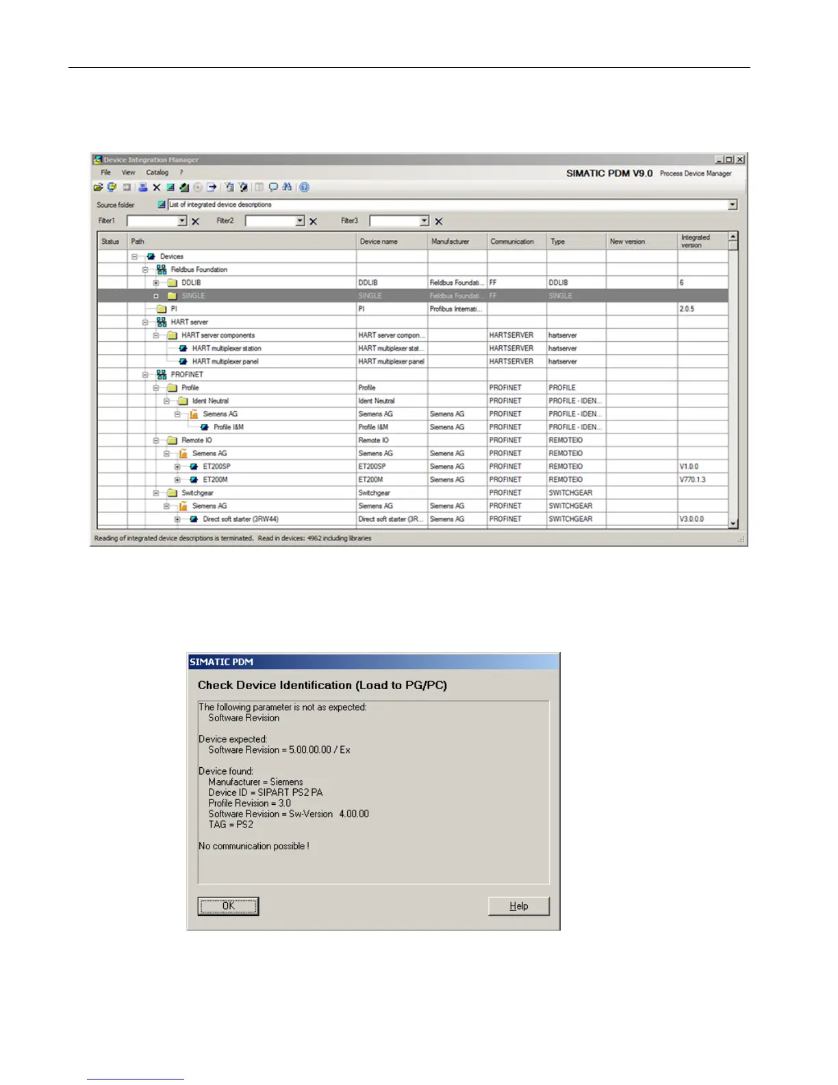The width and height of the screenshot is (838, 1085).
Task: Click the blue help icon in the toolbar
Action: pyautogui.click(x=305, y=187)
